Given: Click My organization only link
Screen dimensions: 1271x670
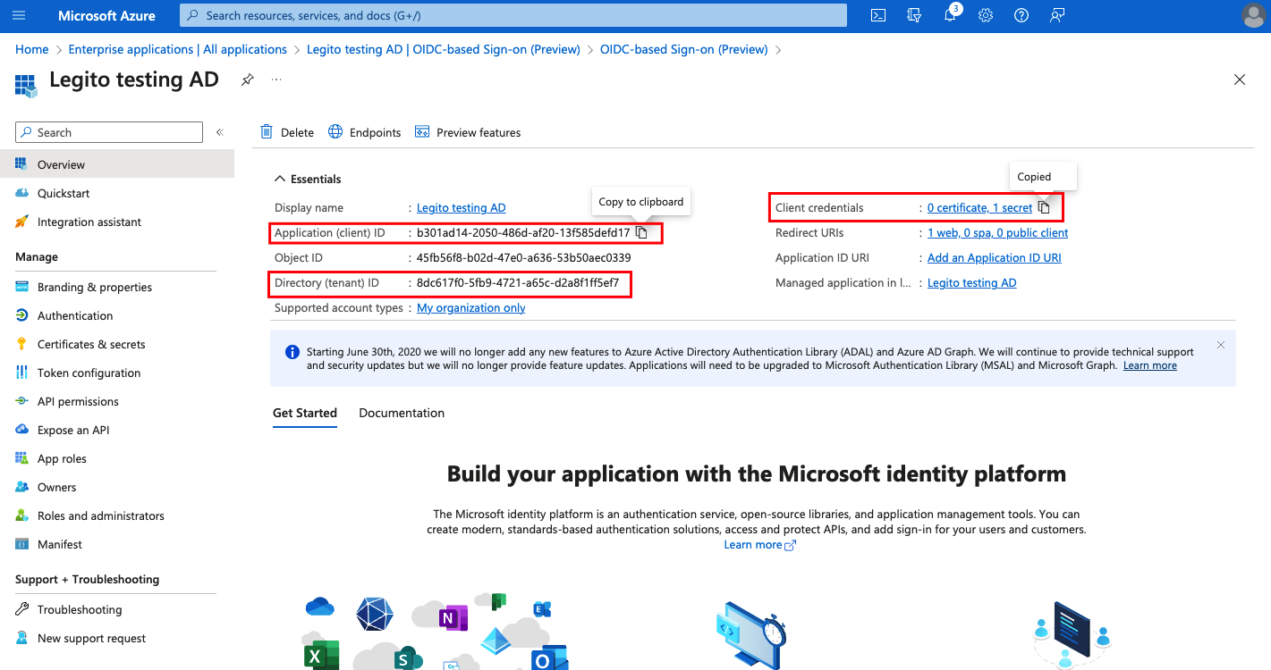Looking at the screenshot, I should pos(471,308).
